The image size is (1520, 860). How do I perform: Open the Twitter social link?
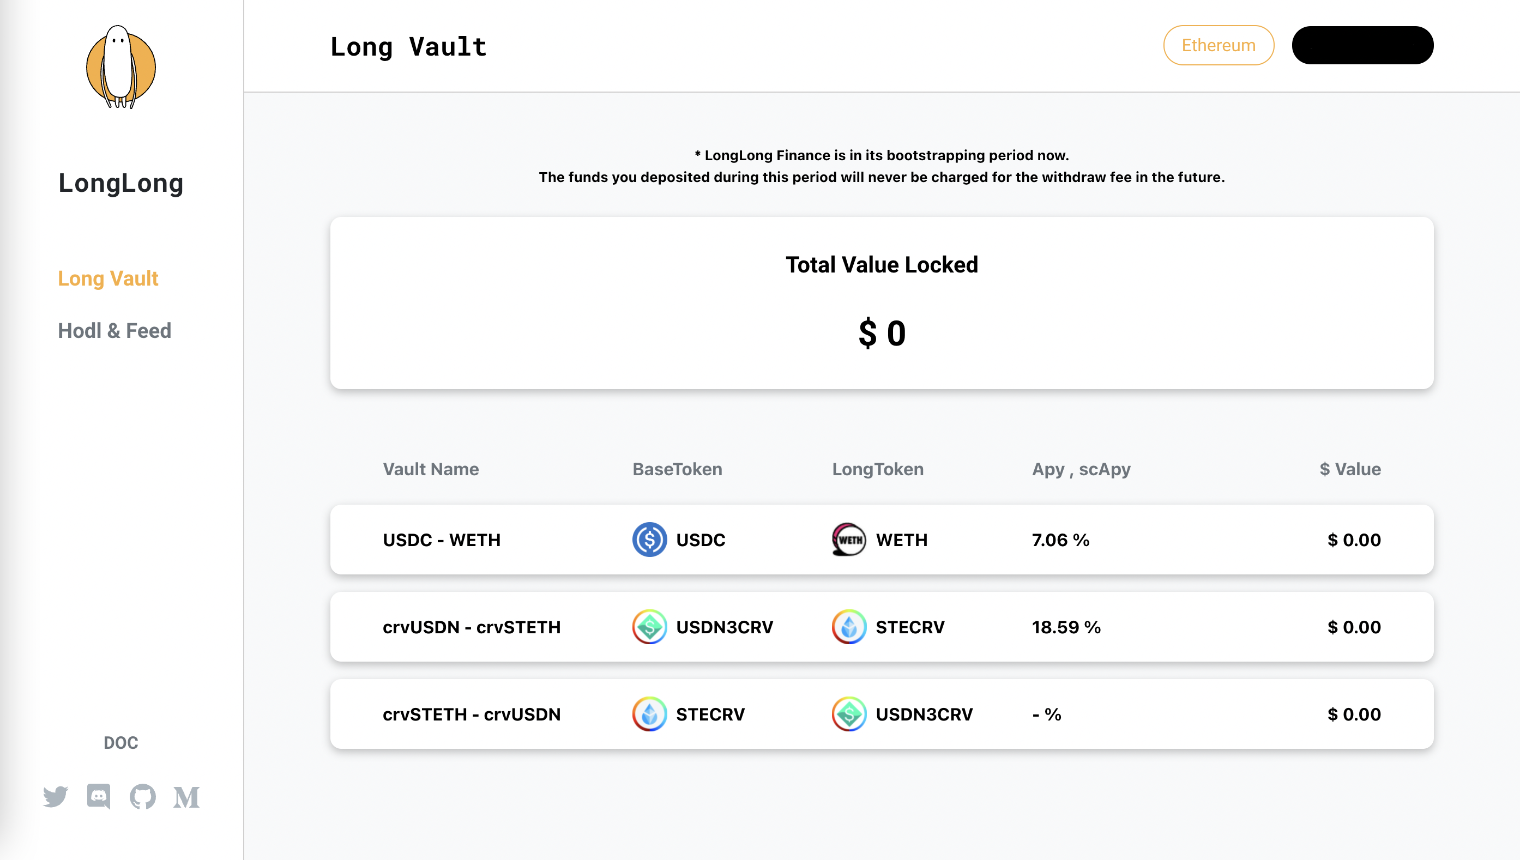tap(56, 796)
